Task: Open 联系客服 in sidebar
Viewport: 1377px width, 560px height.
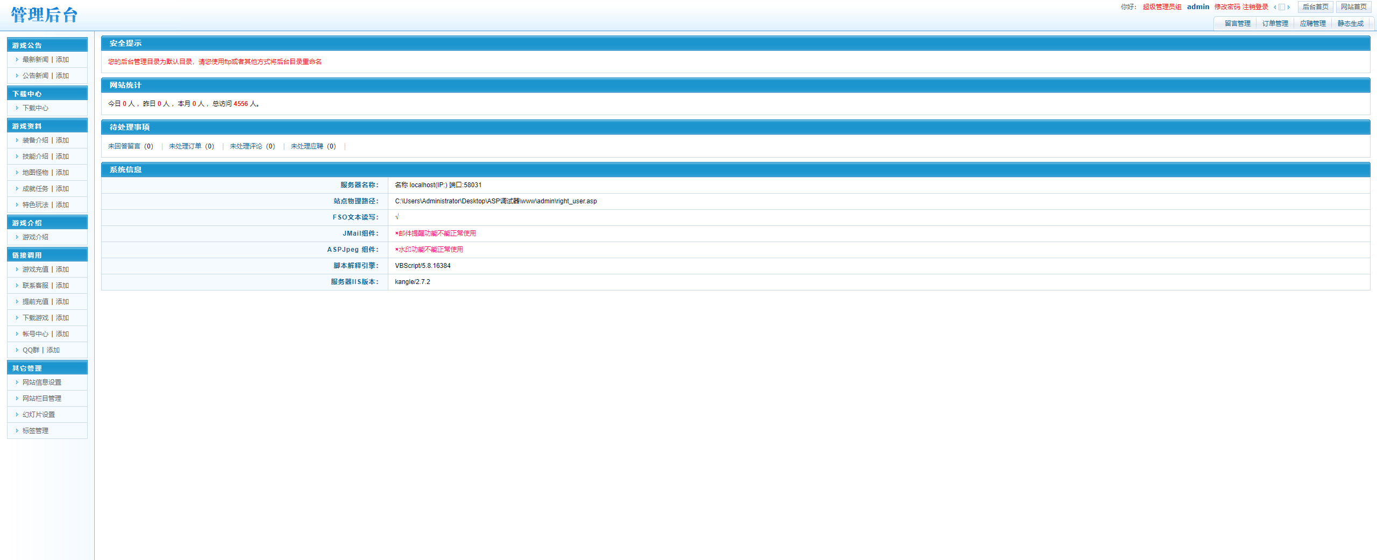Action: [36, 286]
